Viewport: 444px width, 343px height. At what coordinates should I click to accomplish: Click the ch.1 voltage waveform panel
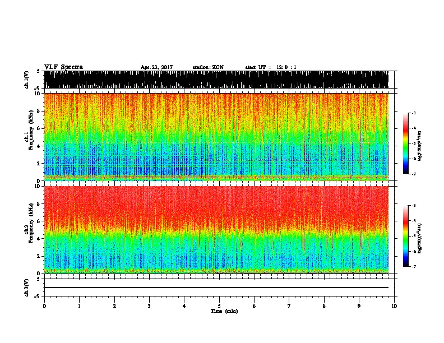click(216, 80)
